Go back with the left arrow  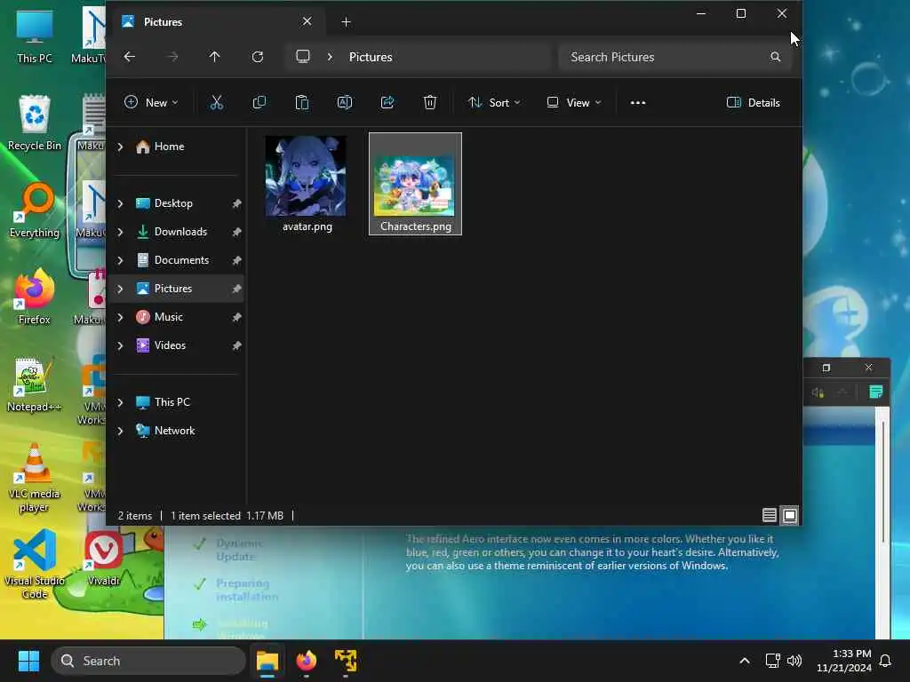click(x=130, y=57)
